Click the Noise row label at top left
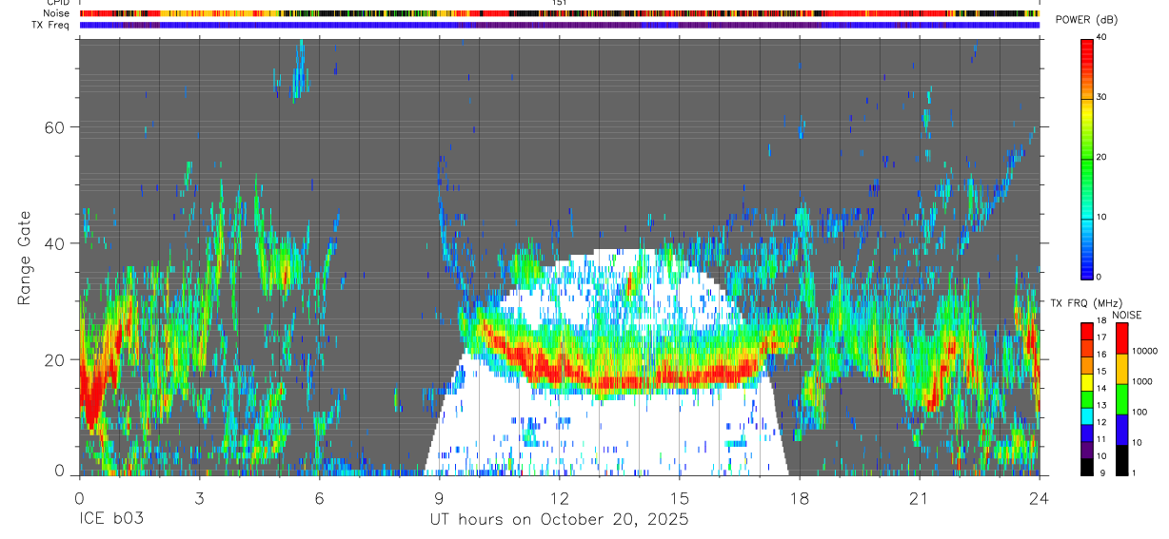The height and width of the screenshot is (539, 1169). [57, 13]
